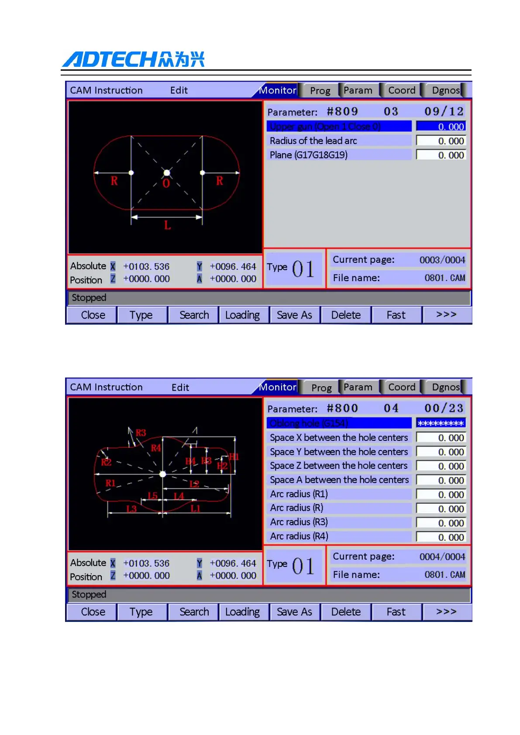Image resolution: width=520 pixels, height=735 pixels.
Task: Click highlighted Oblong hole (G154) label
Action: click(339, 423)
